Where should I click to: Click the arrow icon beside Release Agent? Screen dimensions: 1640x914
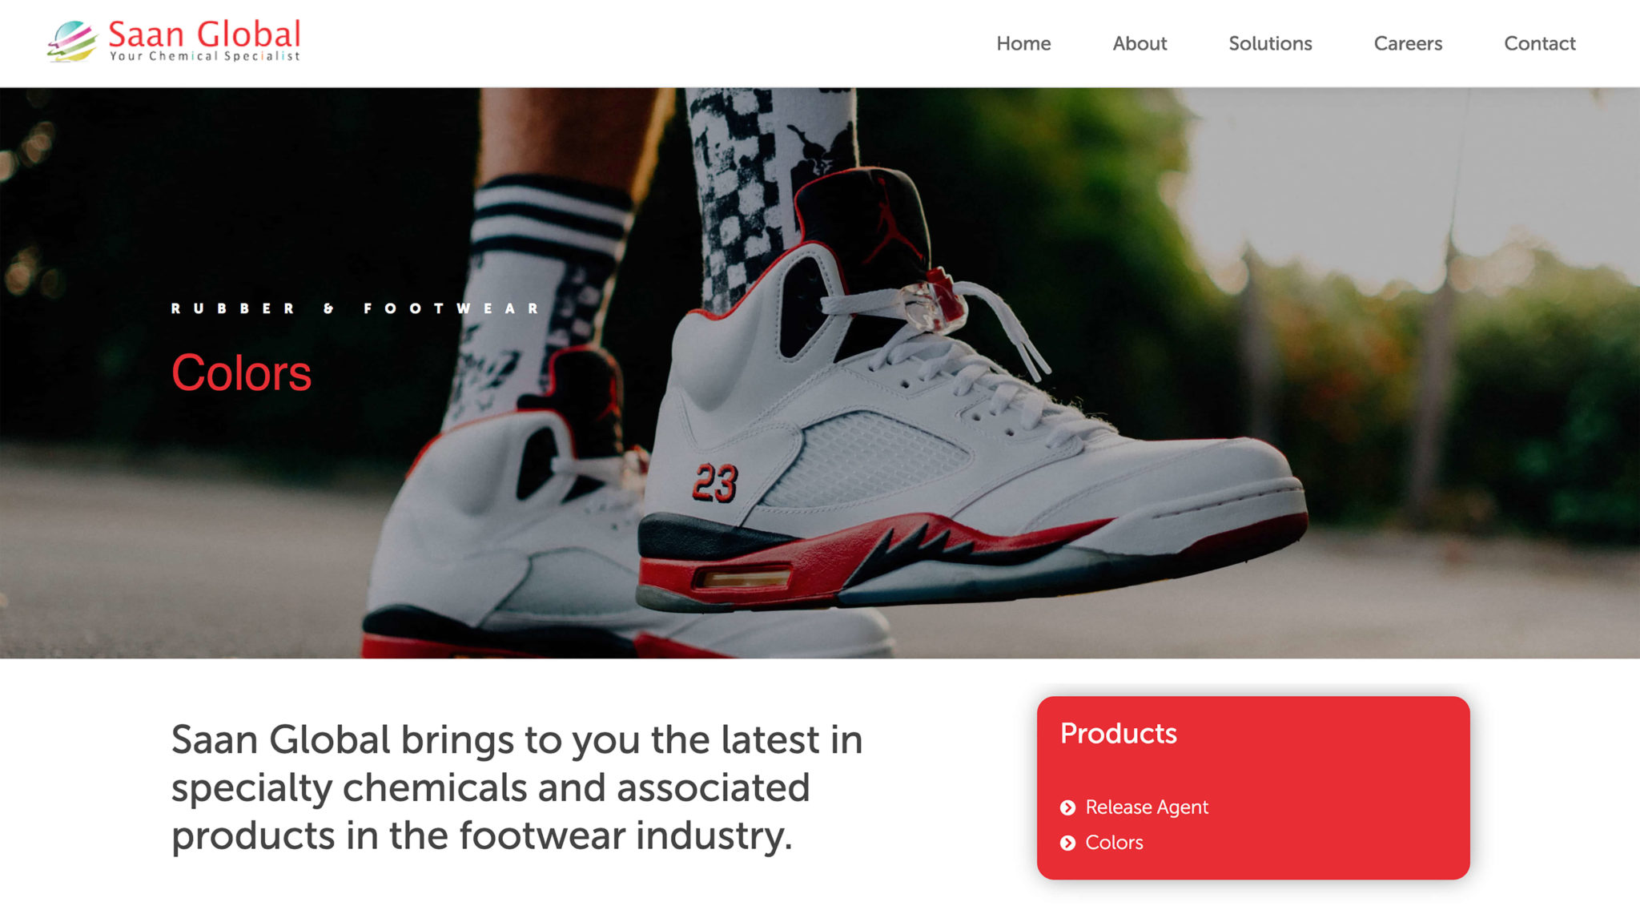(1067, 807)
